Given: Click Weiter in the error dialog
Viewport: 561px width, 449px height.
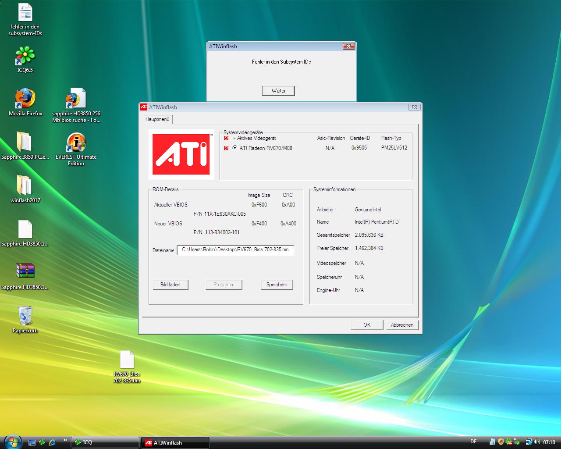Looking at the screenshot, I should tap(278, 91).
